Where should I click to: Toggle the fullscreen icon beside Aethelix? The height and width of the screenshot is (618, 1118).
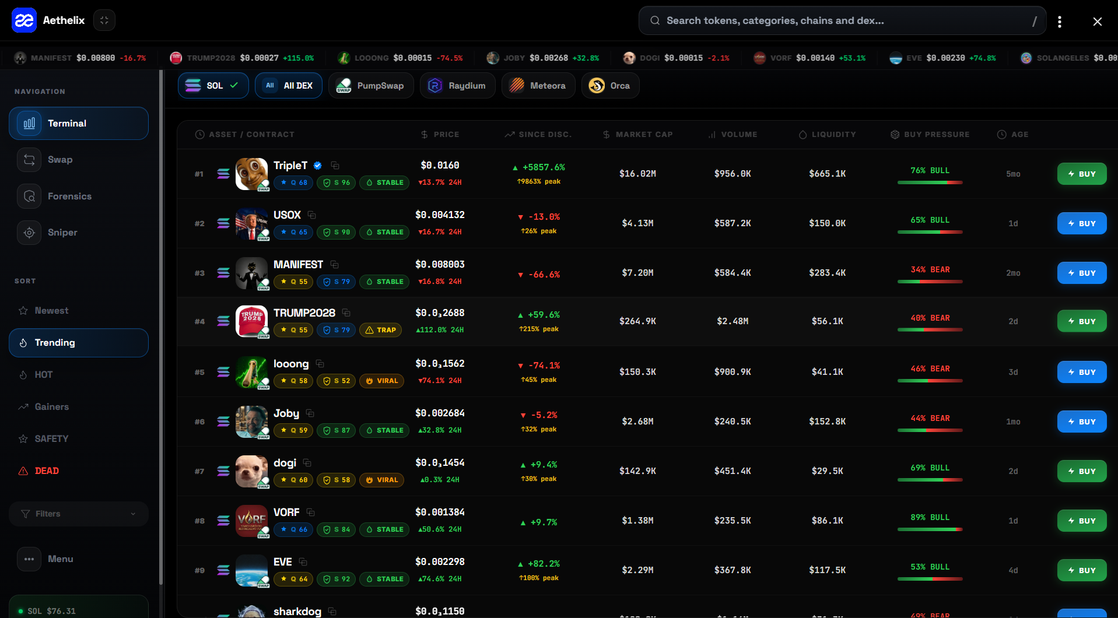pos(104,20)
